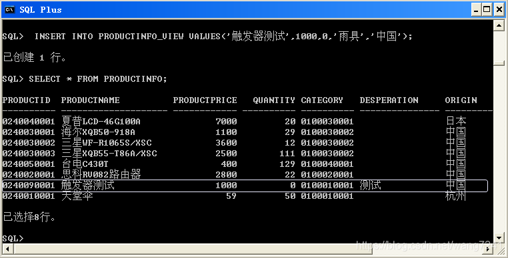Click the '已创建 1 行。' message

35,58
